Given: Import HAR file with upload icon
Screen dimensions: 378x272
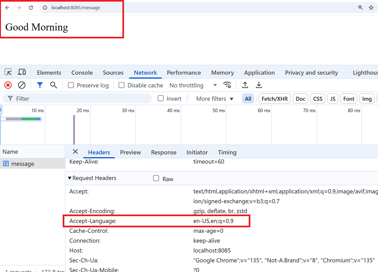Looking at the screenshot, I should (245, 85).
